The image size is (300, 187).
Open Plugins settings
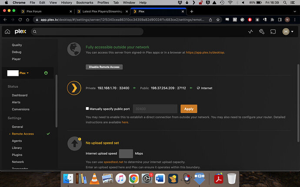(x=17, y=155)
